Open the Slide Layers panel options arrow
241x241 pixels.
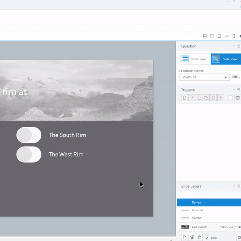234,186
